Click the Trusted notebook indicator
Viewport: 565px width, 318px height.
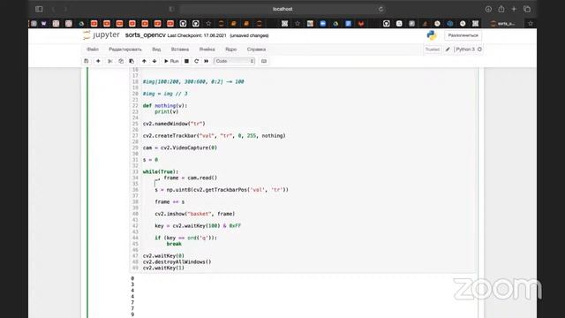(x=432, y=49)
